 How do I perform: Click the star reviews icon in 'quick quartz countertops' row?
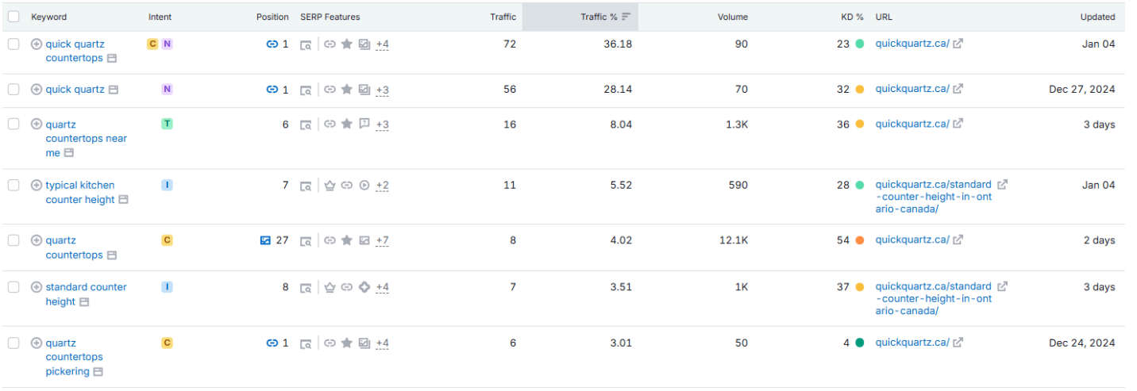click(x=347, y=44)
